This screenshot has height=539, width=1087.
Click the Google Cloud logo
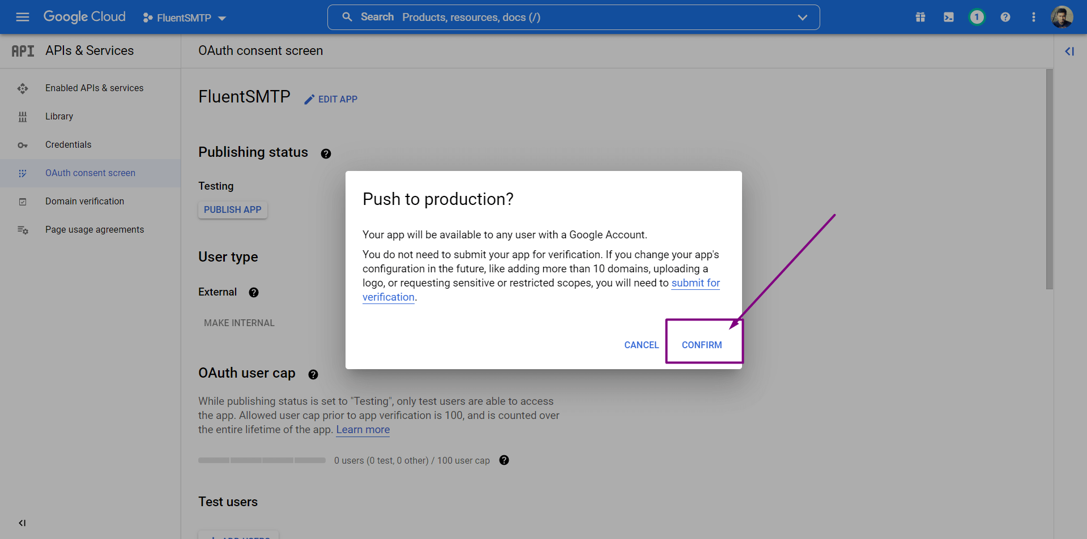click(x=84, y=17)
